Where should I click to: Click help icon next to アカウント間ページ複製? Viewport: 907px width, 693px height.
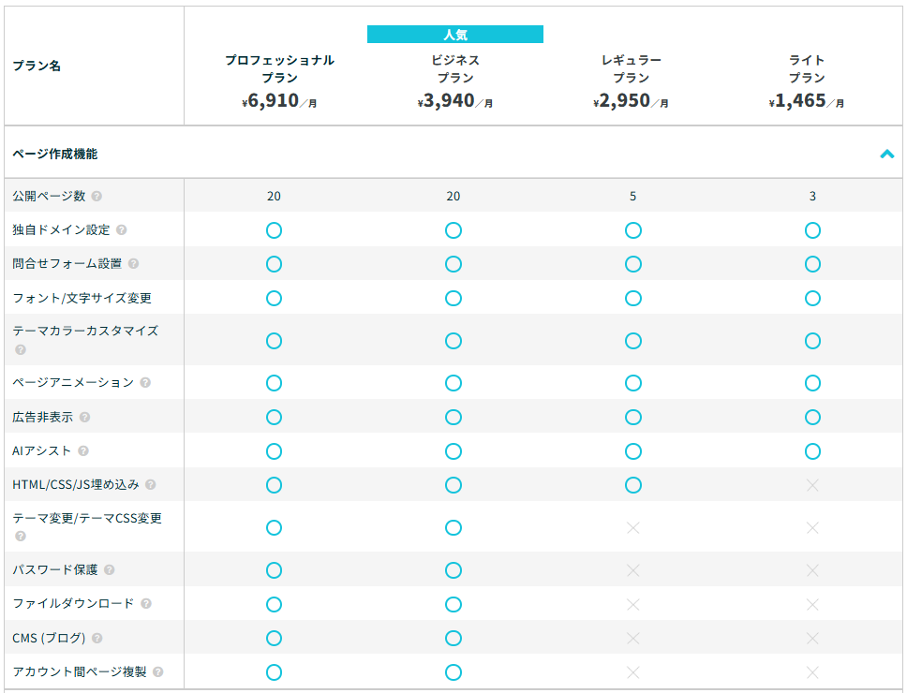coord(158,672)
